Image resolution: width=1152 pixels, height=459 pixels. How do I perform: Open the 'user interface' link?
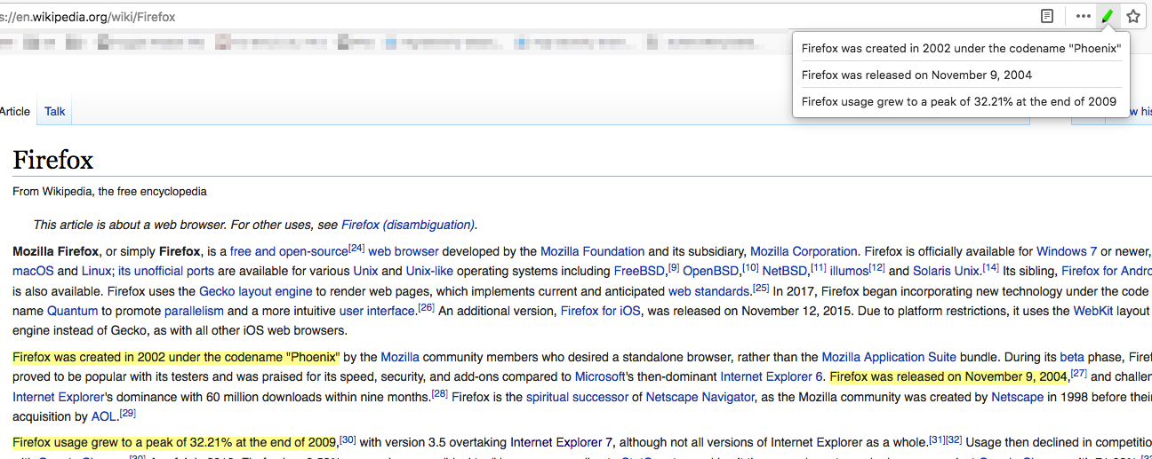[378, 311]
